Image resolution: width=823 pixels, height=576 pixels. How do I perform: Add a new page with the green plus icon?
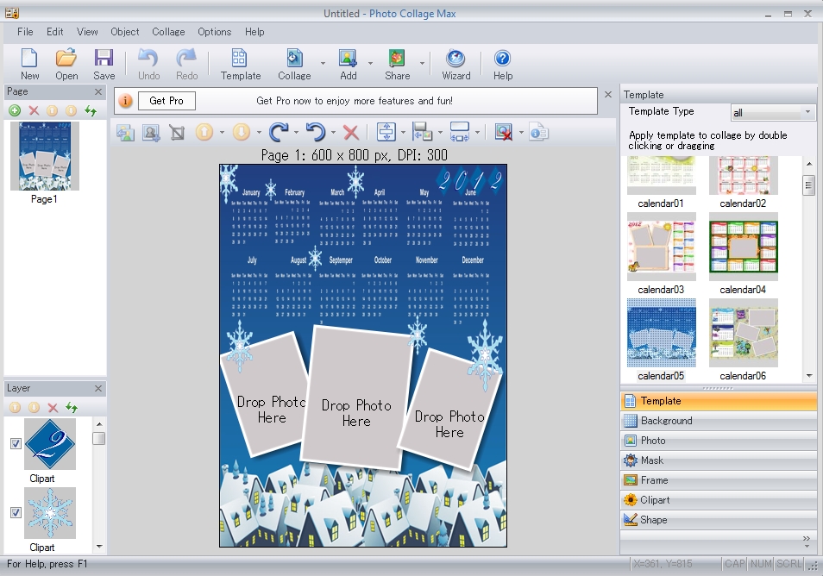14,110
